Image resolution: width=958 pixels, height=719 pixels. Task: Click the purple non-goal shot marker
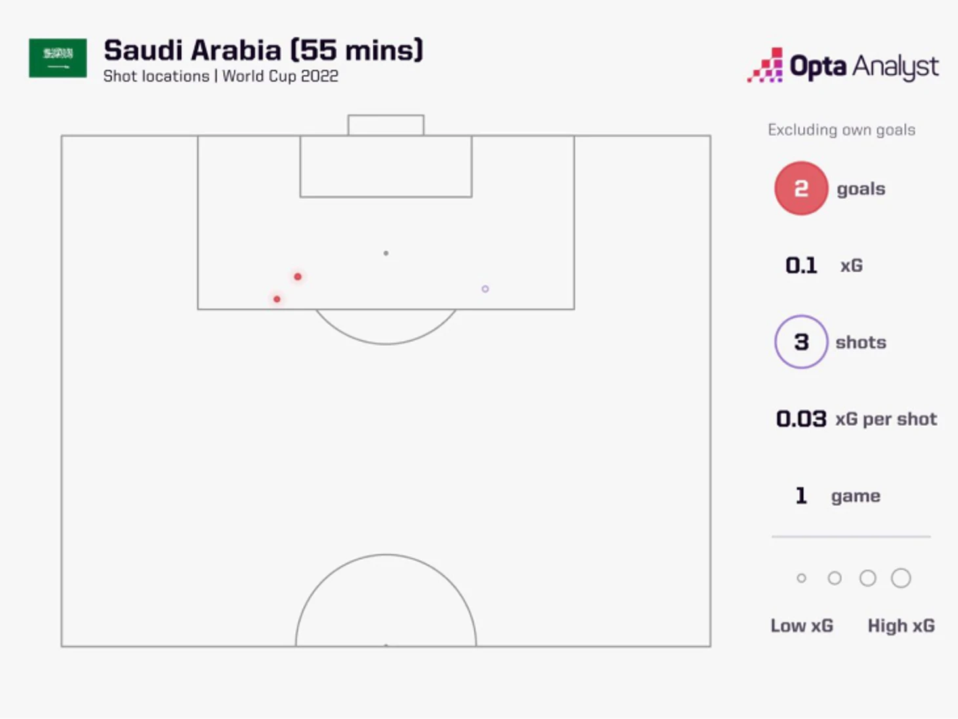485,289
